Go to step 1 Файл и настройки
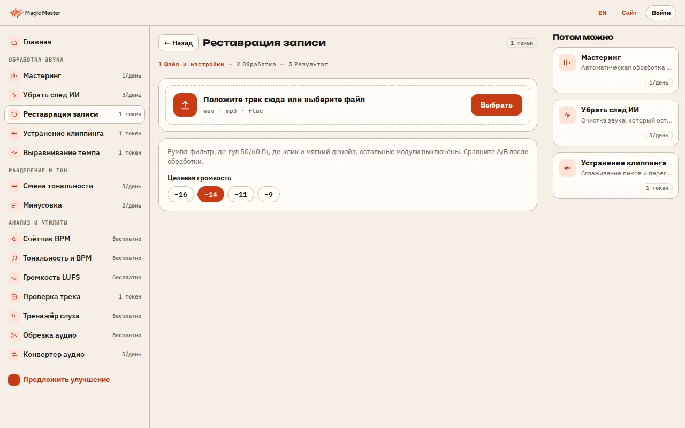 (191, 64)
